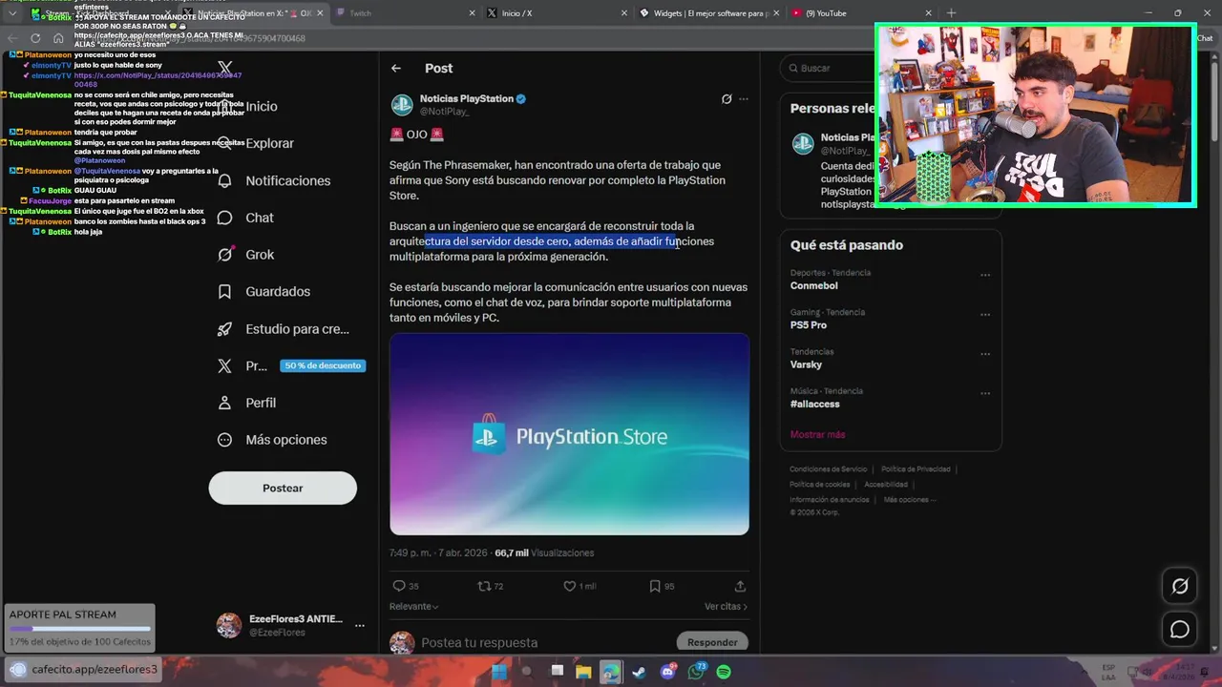Click the Aporte pal stream progress bar

tap(79, 629)
